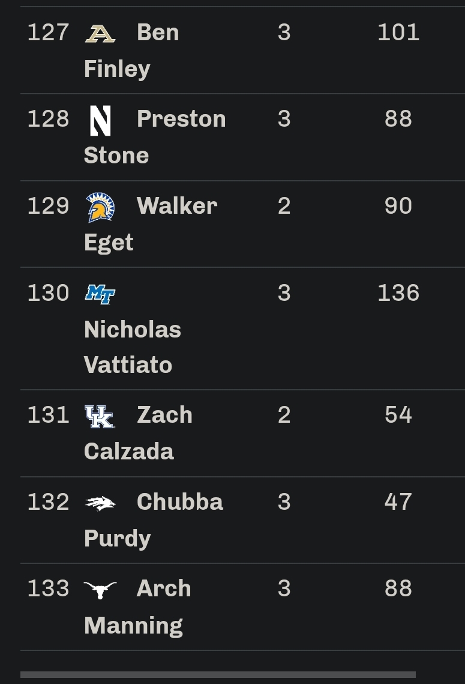Click the Nevada wolf logo
The image size is (465, 684).
click(100, 503)
